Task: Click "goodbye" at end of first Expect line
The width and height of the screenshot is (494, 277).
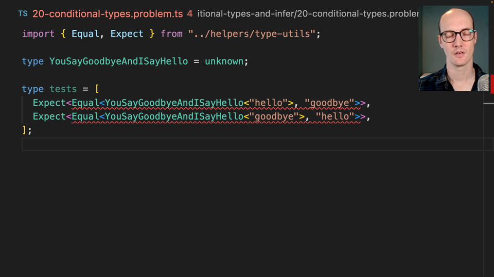Action: point(329,103)
